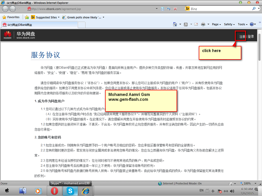Open recent pages dropdown beside Forward button

[x=18, y=9]
